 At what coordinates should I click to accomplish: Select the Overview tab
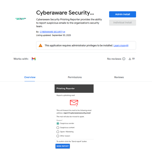[30, 77]
